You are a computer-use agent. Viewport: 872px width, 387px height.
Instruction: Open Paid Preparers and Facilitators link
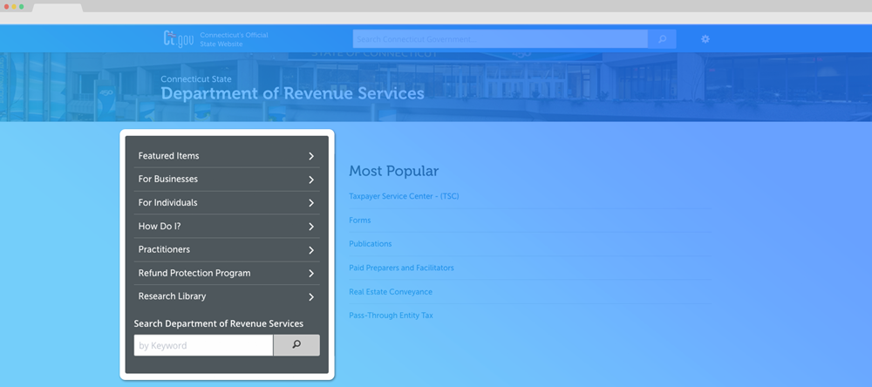(401, 268)
